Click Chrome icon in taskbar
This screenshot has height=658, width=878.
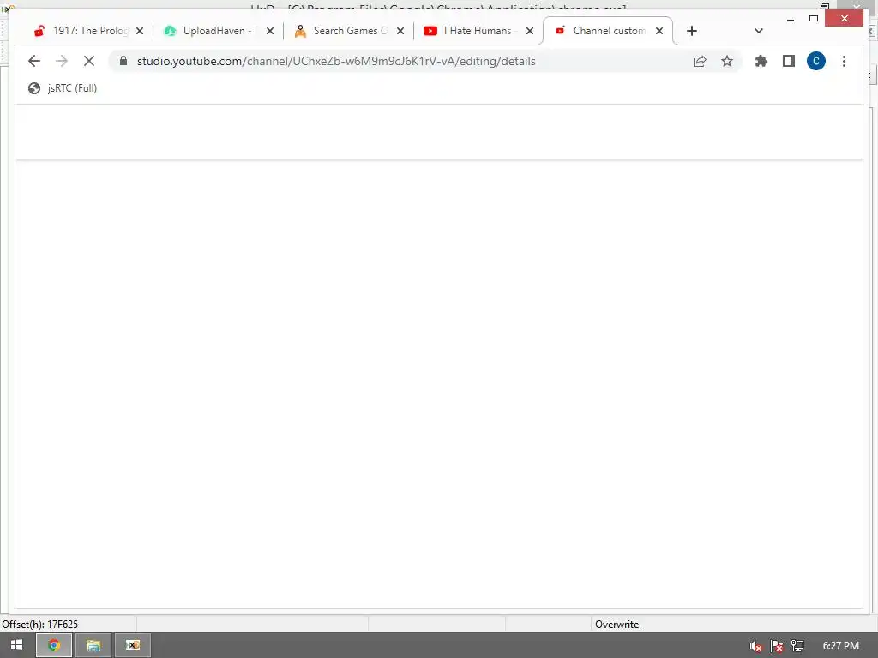point(54,645)
